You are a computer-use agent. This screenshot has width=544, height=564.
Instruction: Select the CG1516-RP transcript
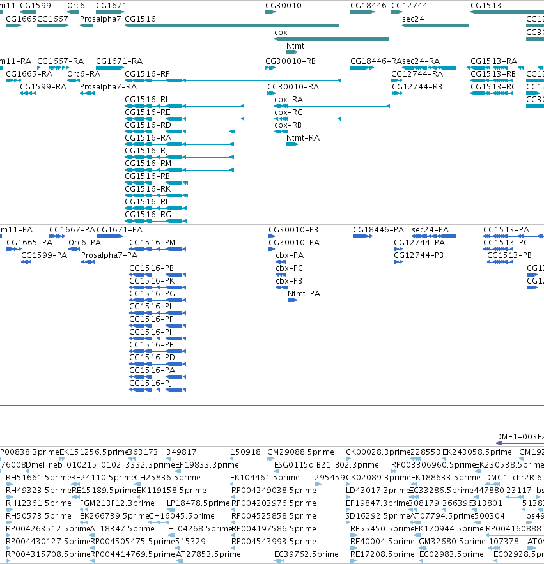point(233,80)
